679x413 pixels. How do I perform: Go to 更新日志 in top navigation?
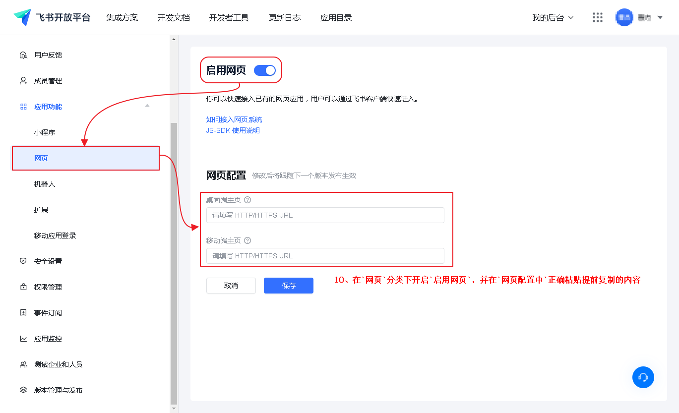click(285, 17)
